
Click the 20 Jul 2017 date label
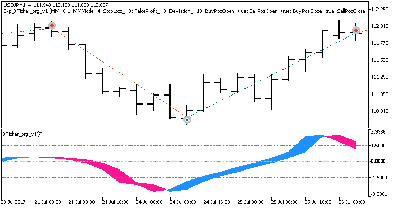pyautogui.click(x=13, y=202)
